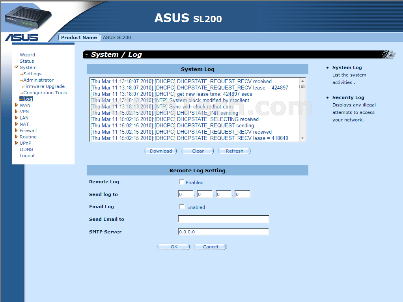Open the UPnP section link
The image size is (403, 302).
(26, 143)
